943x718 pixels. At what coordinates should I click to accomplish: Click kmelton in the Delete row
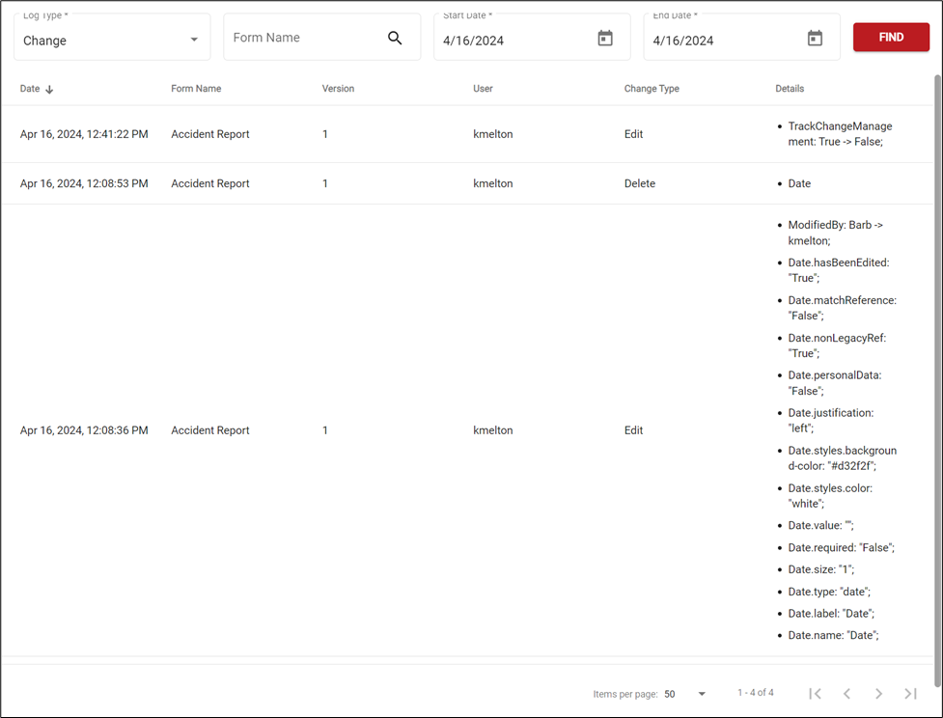coord(492,183)
